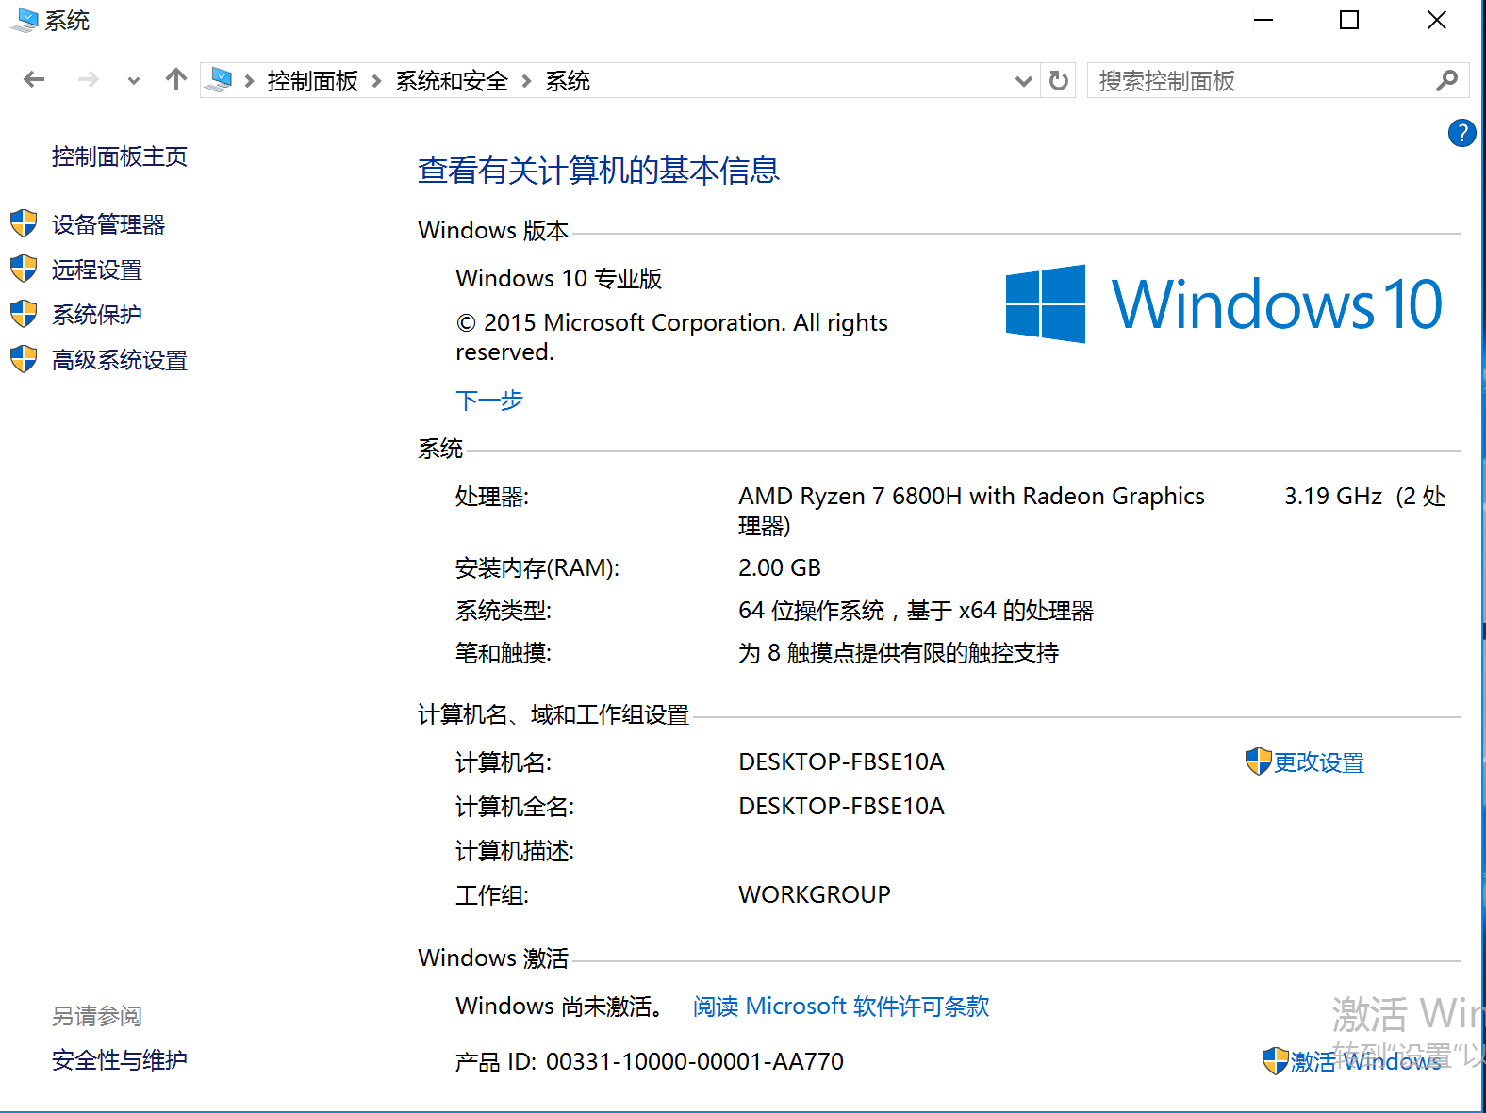Viewport: 1486px width, 1113px height.
Task: Open 设备管理器 from the sidebar
Action: point(108,224)
